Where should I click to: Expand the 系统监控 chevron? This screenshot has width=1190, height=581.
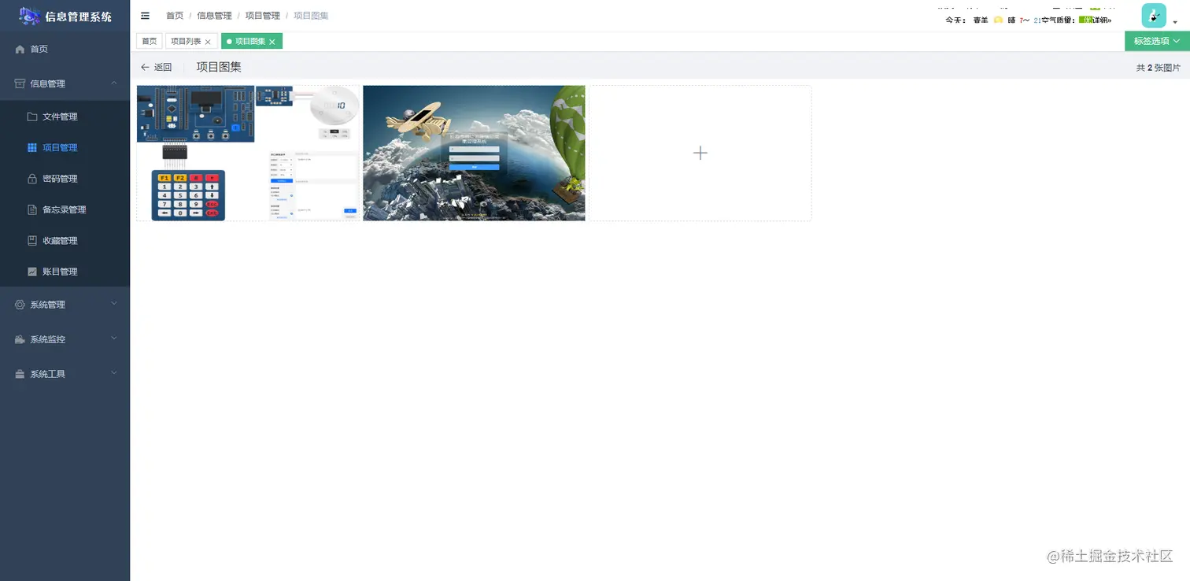pos(114,338)
